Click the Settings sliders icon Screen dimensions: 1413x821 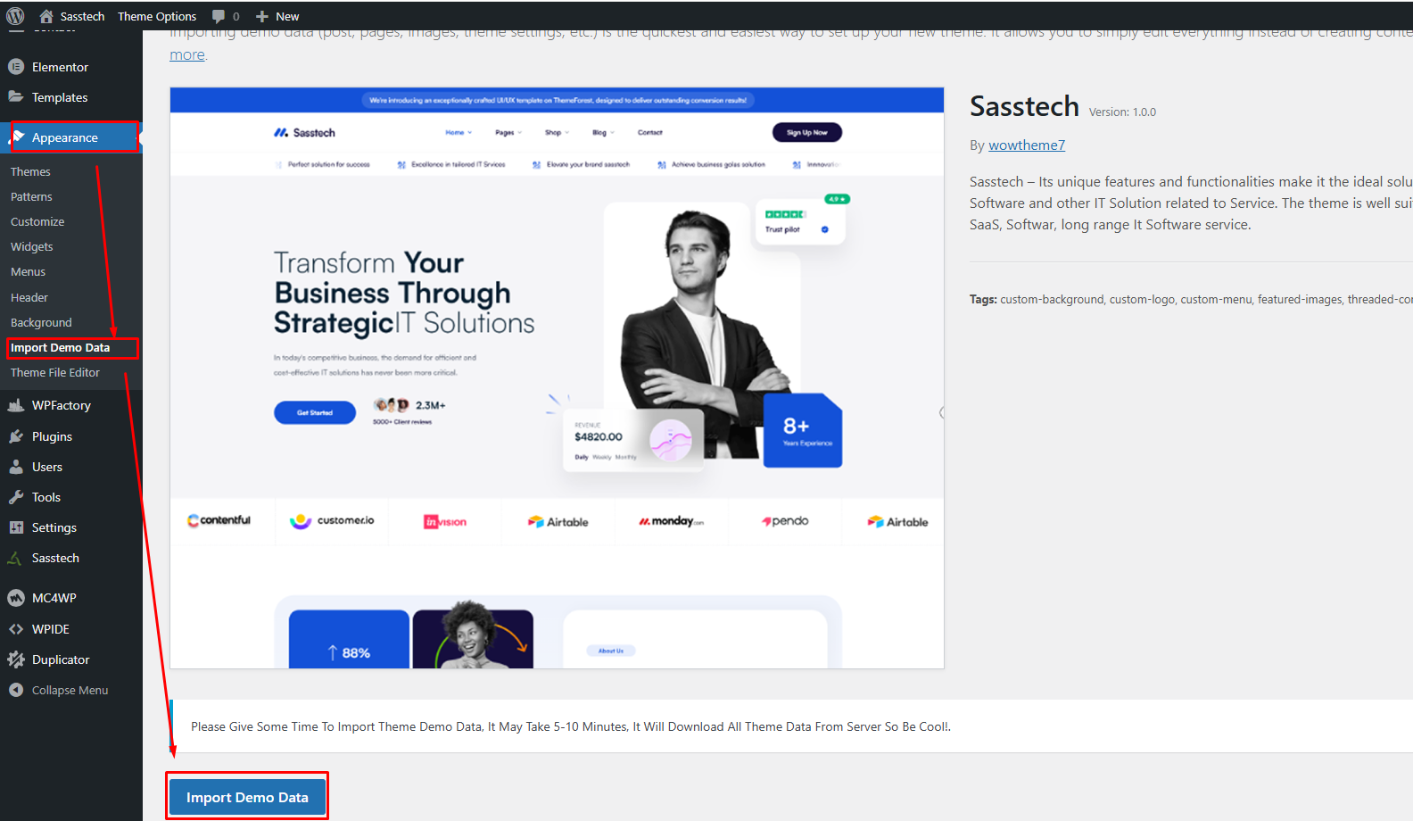16,527
